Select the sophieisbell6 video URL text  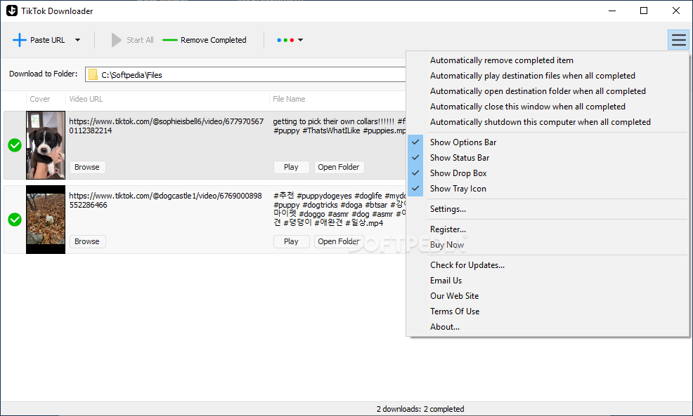(166, 126)
